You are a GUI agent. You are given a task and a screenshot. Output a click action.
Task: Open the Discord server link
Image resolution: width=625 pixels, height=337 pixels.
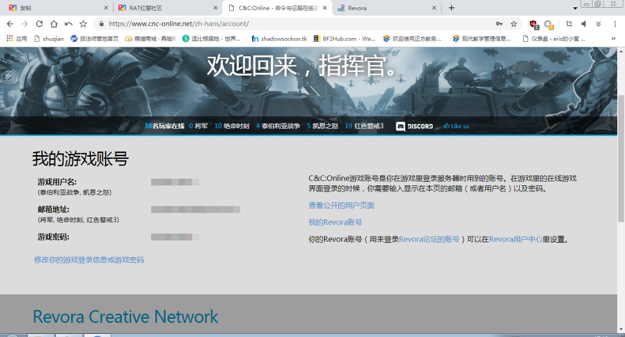[x=415, y=126]
